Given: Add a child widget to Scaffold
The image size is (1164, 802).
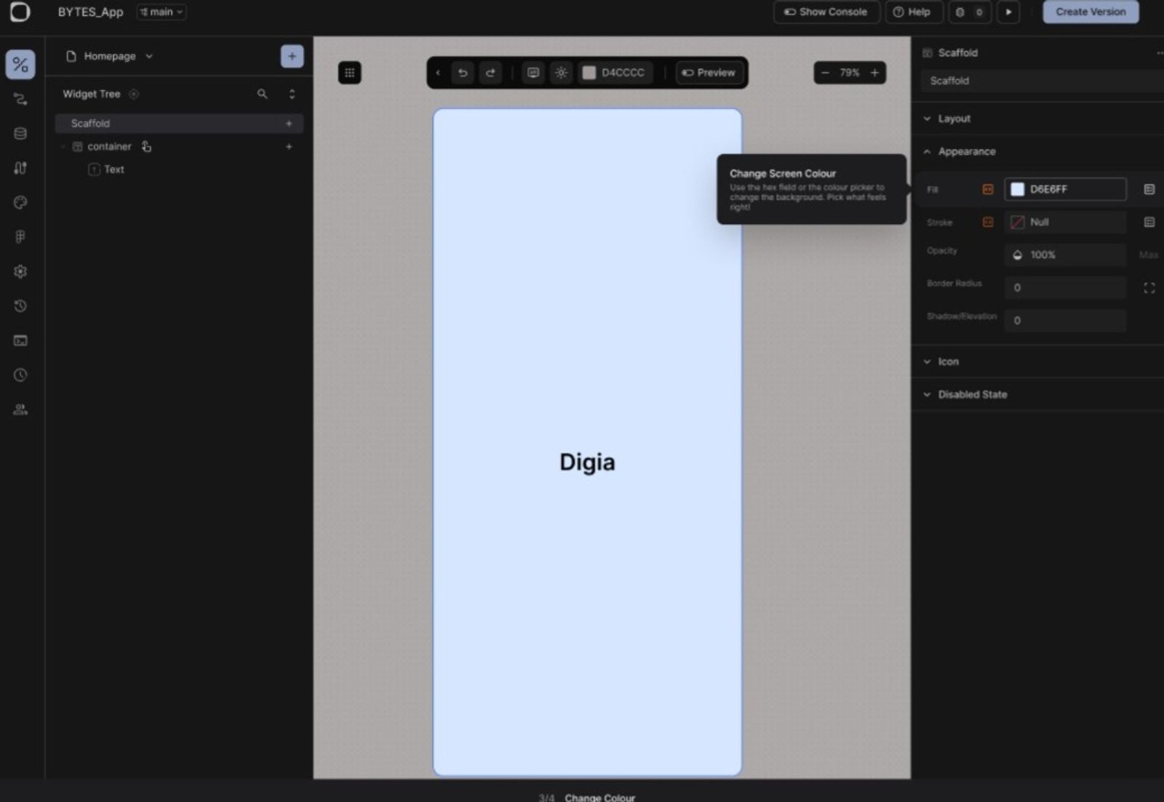Looking at the screenshot, I should point(289,124).
